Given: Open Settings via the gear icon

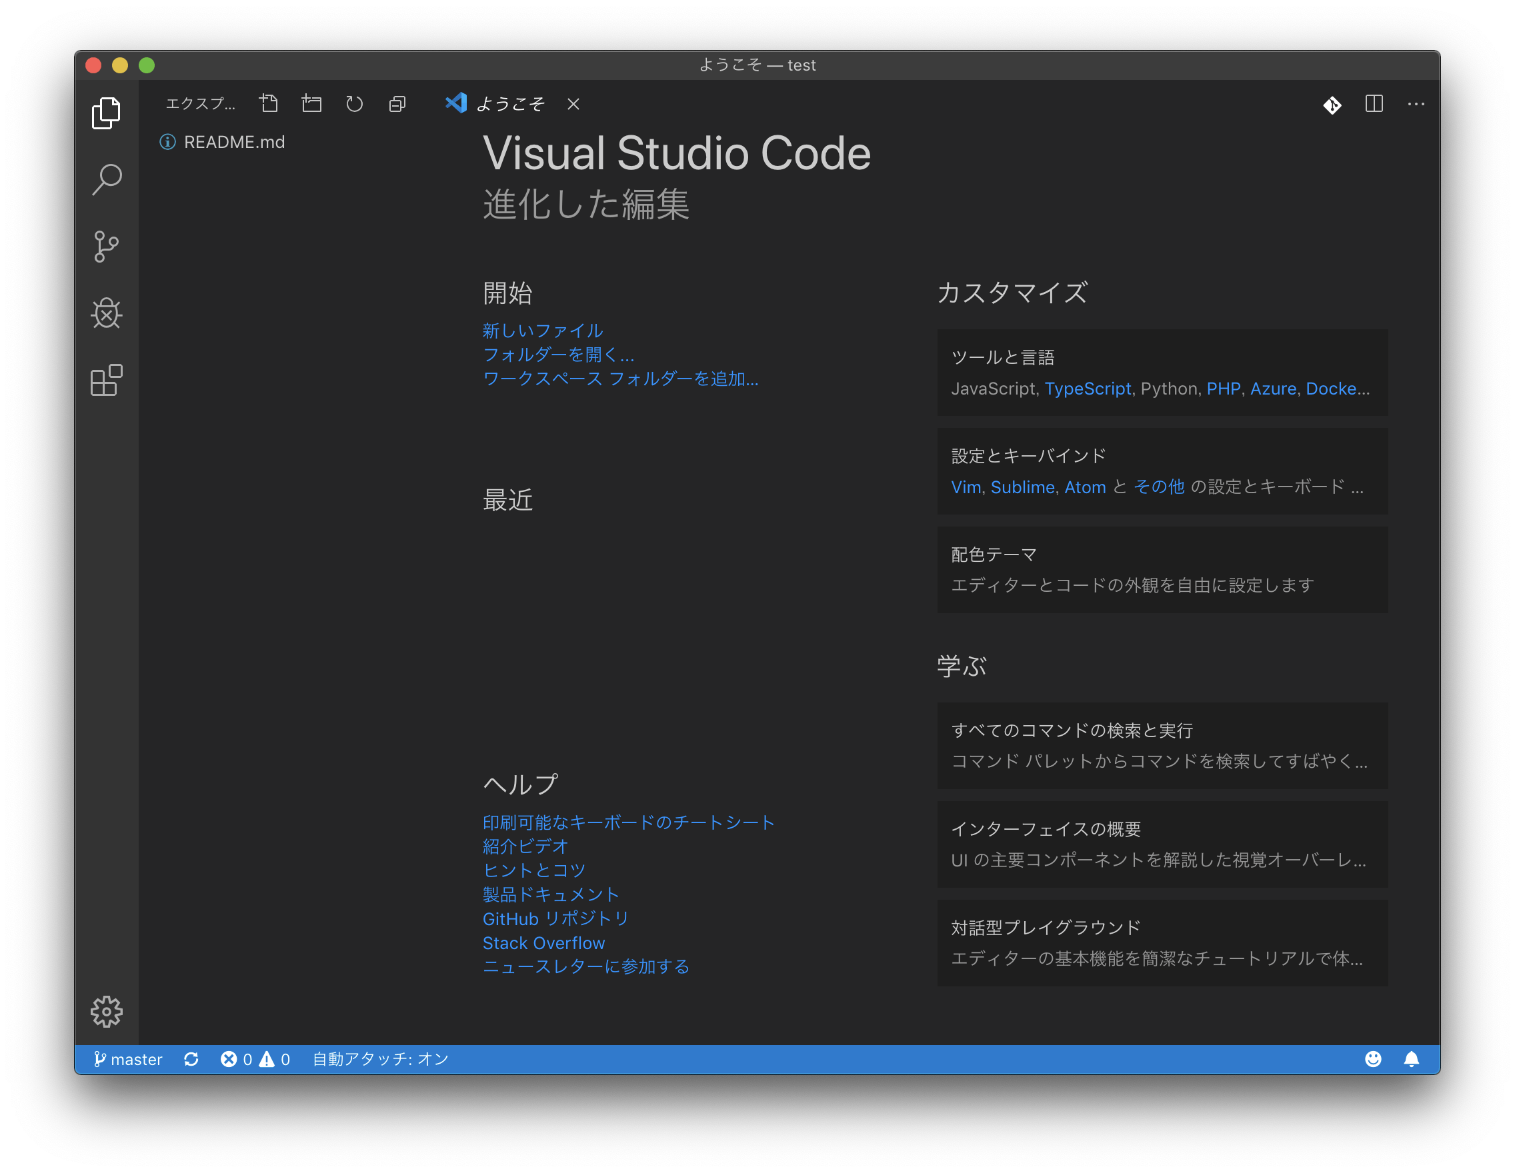Looking at the screenshot, I should tap(105, 1012).
